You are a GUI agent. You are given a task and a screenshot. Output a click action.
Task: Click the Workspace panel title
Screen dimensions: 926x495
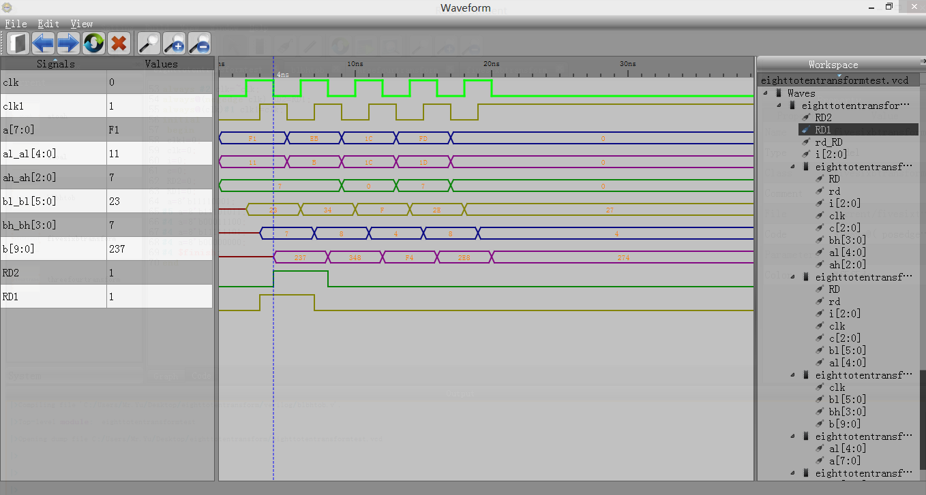pyautogui.click(x=833, y=65)
